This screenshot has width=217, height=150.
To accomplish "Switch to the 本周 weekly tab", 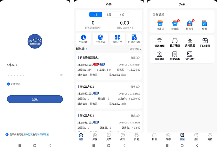I will coord(109,15).
